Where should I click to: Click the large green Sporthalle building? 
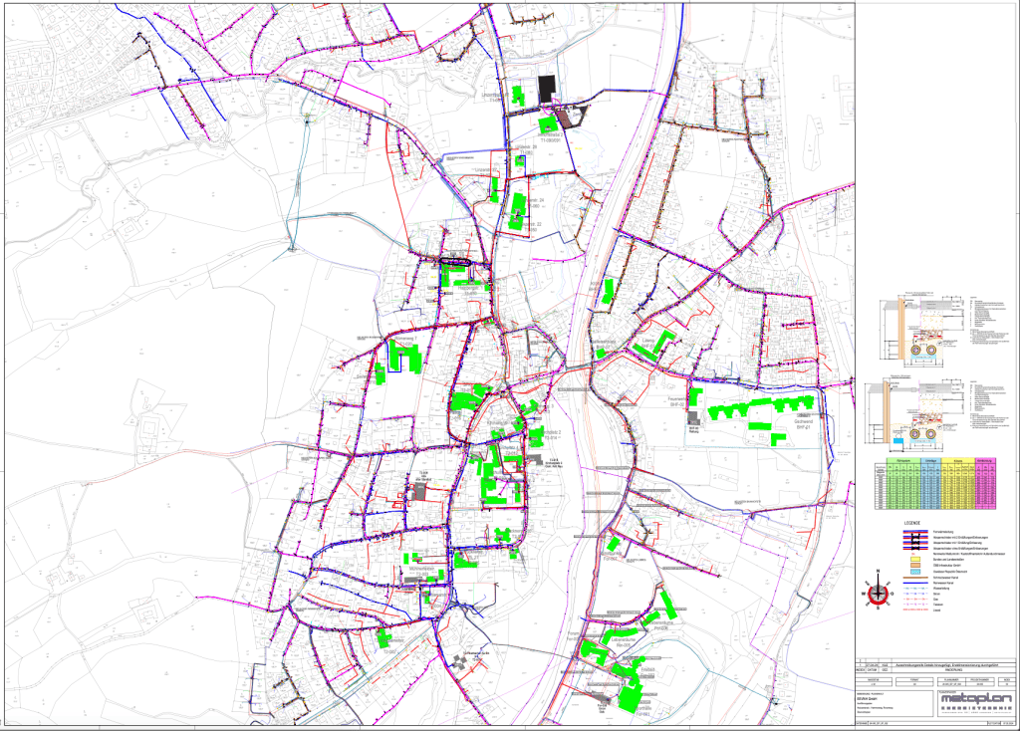(x=630, y=700)
